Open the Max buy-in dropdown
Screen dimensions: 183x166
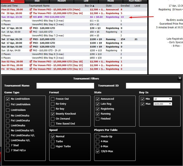(x=163, y=104)
